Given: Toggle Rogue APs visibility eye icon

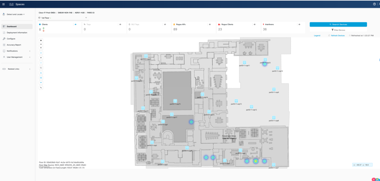Looking at the screenshot, I should (210, 24).
